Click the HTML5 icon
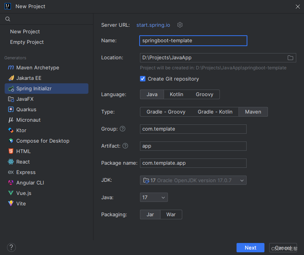The height and width of the screenshot is (255, 304). (x=11, y=151)
